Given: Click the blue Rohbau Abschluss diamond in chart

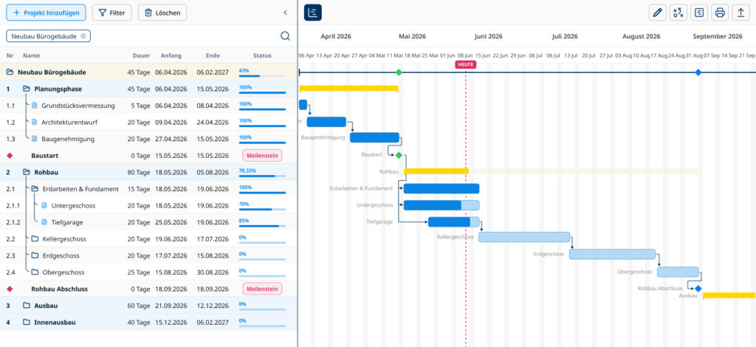Looking at the screenshot, I should (x=698, y=288).
